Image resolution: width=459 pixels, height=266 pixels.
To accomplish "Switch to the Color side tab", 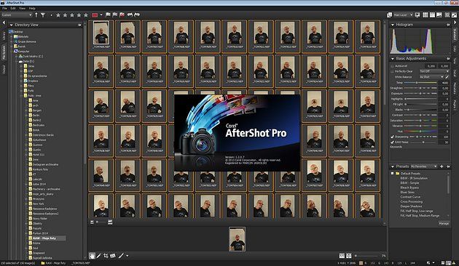I will click(455, 49).
